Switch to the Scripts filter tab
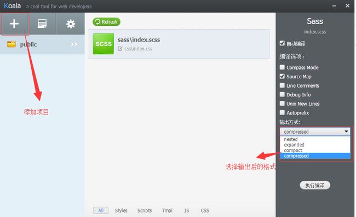Image resolution: width=356 pixels, height=217 pixels. click(x=145, y=210)
